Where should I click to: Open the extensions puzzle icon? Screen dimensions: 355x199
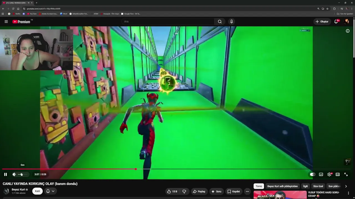coord(334,9)
